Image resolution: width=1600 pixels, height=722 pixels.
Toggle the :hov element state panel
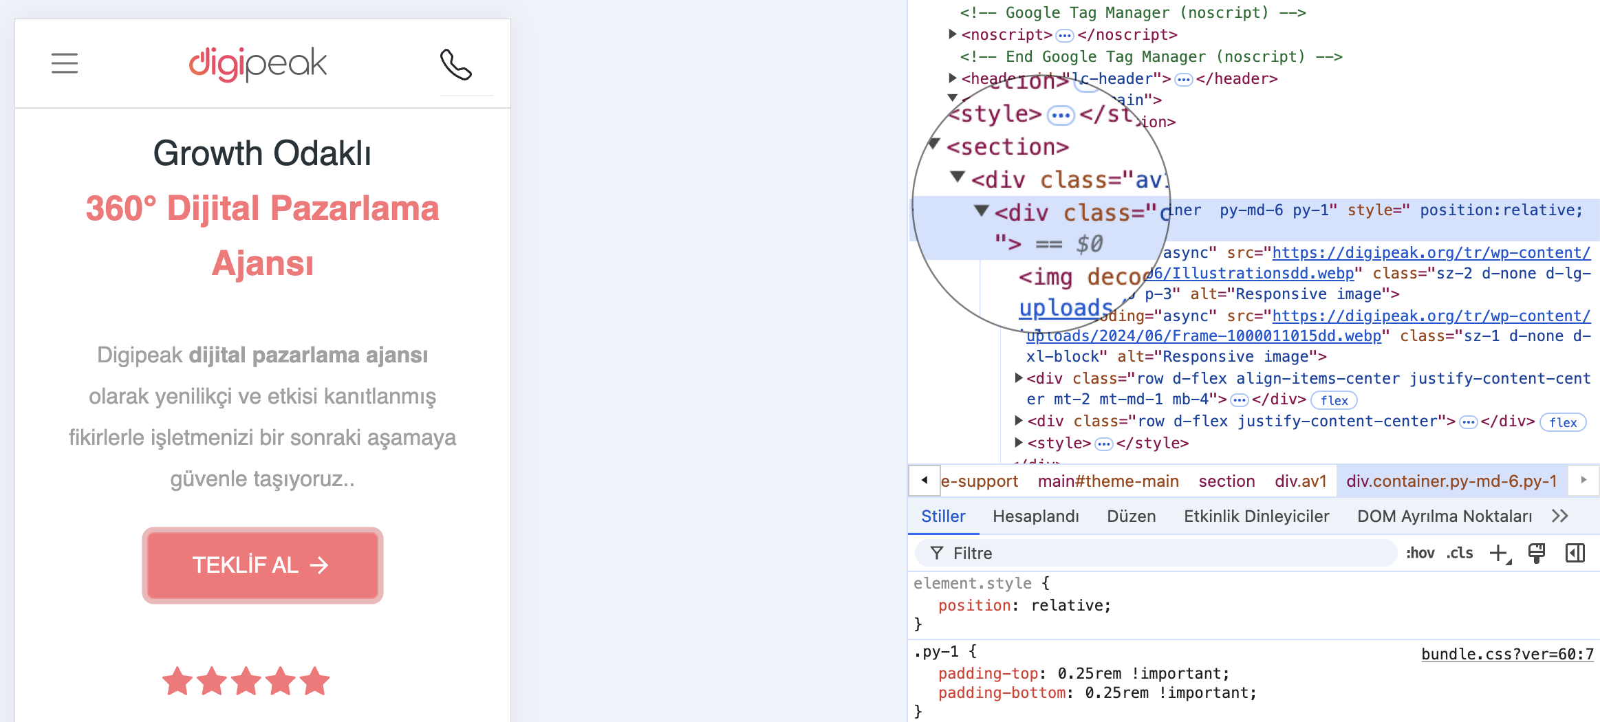[x=1420, y=553]
